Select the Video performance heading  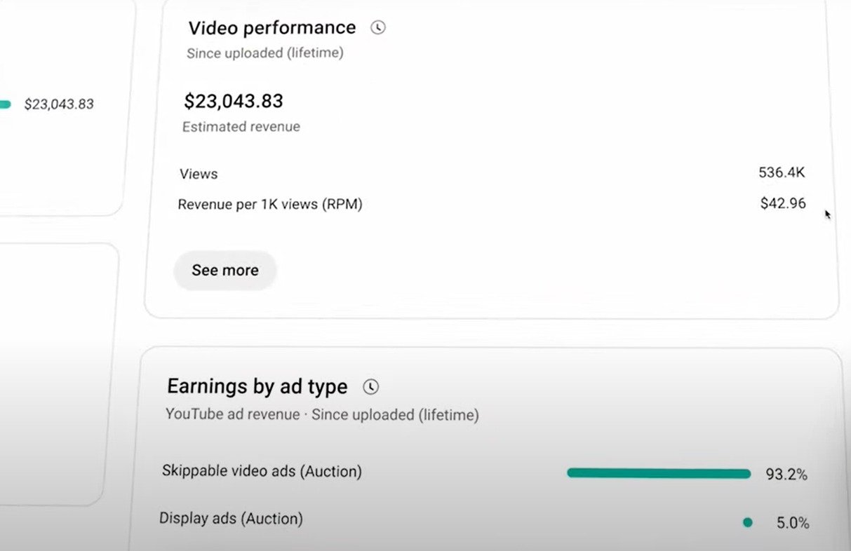click(x=272, y=28)
